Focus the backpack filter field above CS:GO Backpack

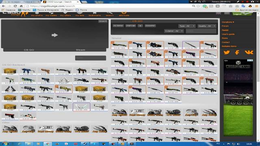[x=91, y=58]
